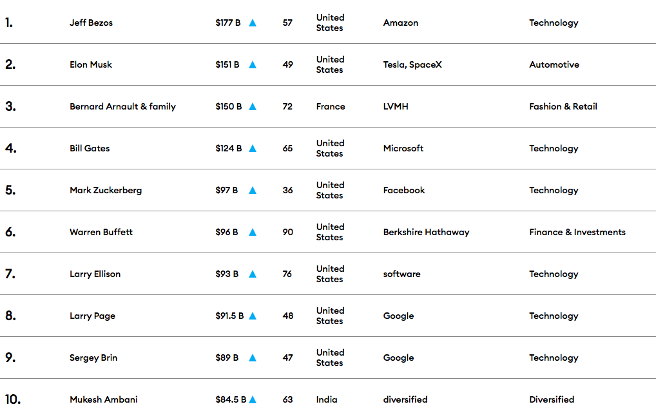This screenshot has height=420, width=656.
Task: Click the blue triangle next to Larry Ellison's $93 B
Action: click(x=253, y=274)
